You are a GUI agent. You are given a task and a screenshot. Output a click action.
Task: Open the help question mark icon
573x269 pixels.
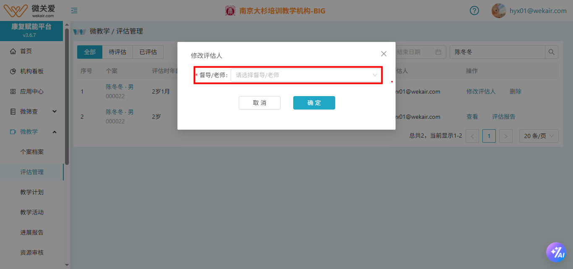[x=474, y=10]
